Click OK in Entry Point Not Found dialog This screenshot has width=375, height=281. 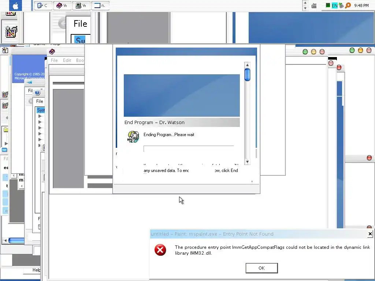click(x=261, y=268)
